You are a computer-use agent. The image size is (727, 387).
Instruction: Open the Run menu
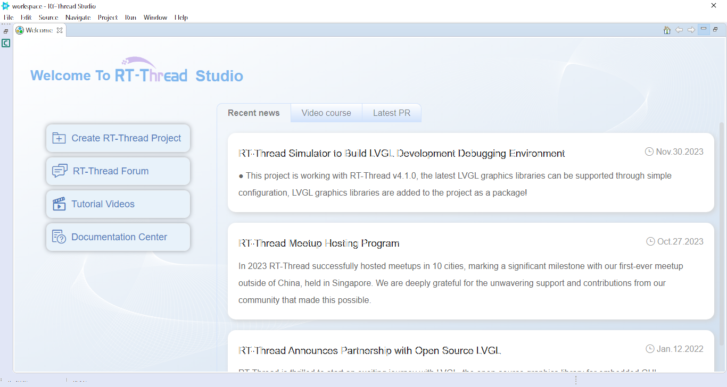tap(131, 18)
